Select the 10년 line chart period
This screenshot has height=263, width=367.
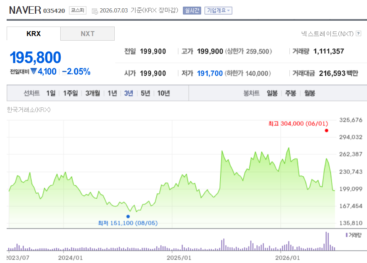pyautogui.click(x=163, y=93)
